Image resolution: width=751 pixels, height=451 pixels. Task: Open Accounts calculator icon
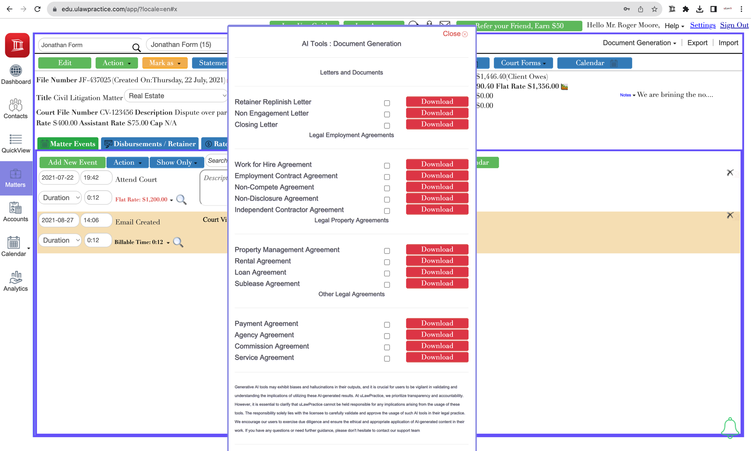point(15,208)
